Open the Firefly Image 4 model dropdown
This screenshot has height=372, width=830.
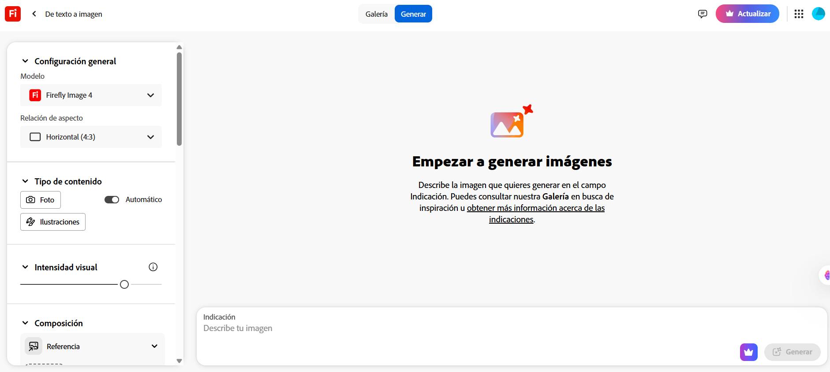(x=91, y=95)
